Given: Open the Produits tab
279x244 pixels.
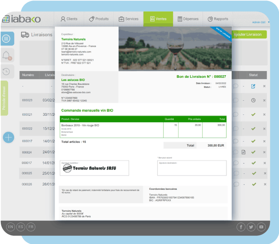Looking at the screenshot, I should point(99,19).
